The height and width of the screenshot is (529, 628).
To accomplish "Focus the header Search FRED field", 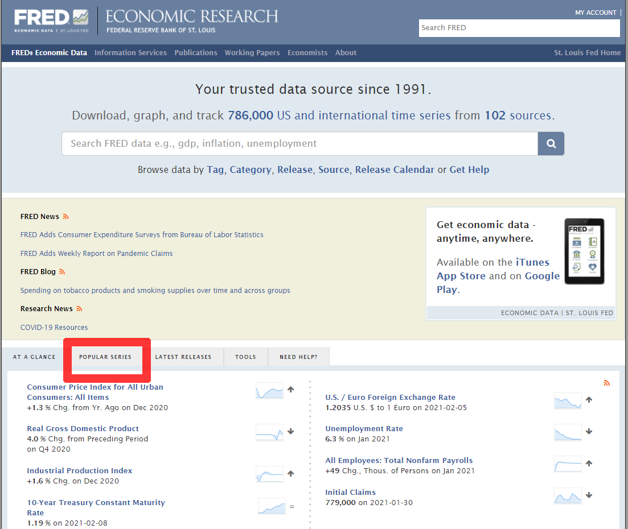I will (x=519, y=28).
